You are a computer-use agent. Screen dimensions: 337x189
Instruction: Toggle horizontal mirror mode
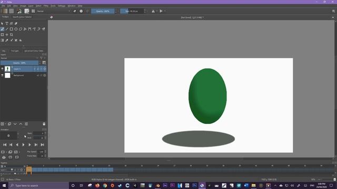point(153,11)
